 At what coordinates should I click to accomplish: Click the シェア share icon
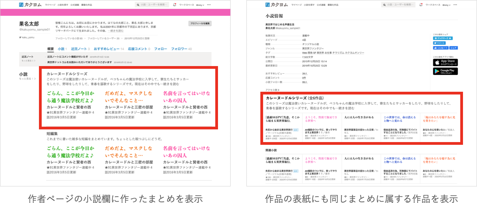[x=453, y=48]
